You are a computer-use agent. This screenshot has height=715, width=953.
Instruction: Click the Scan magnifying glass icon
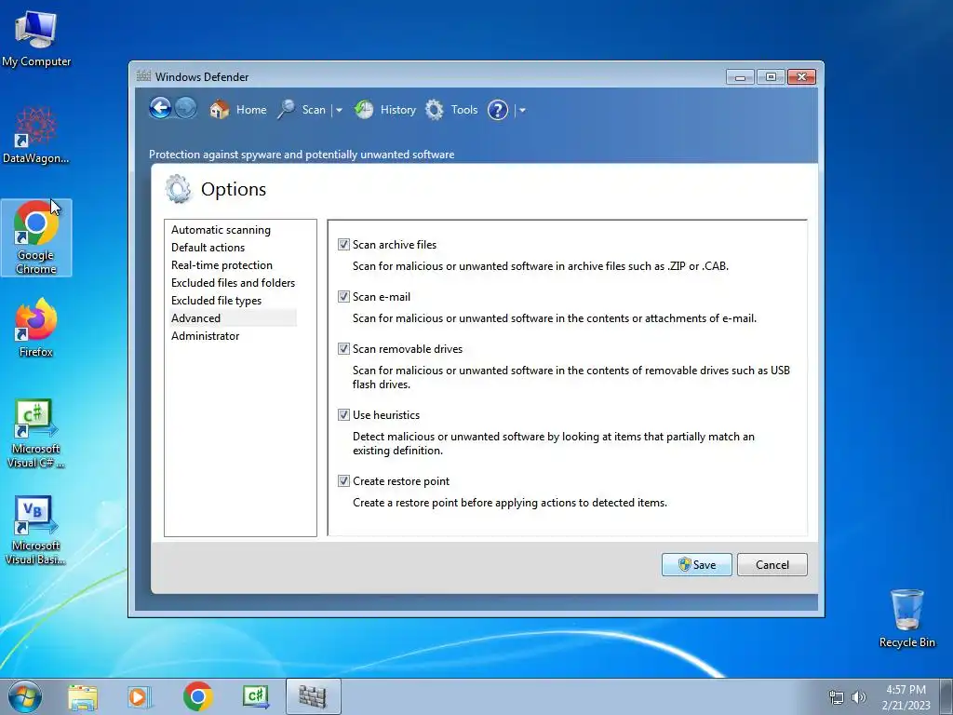(287, 110)
